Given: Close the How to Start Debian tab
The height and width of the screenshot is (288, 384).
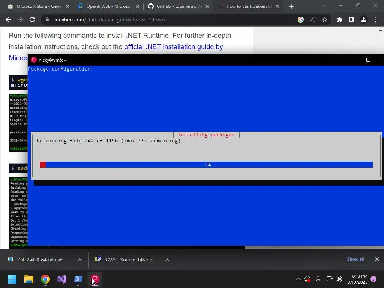Looking at the screenshot, I should click(x=277, y=7).
